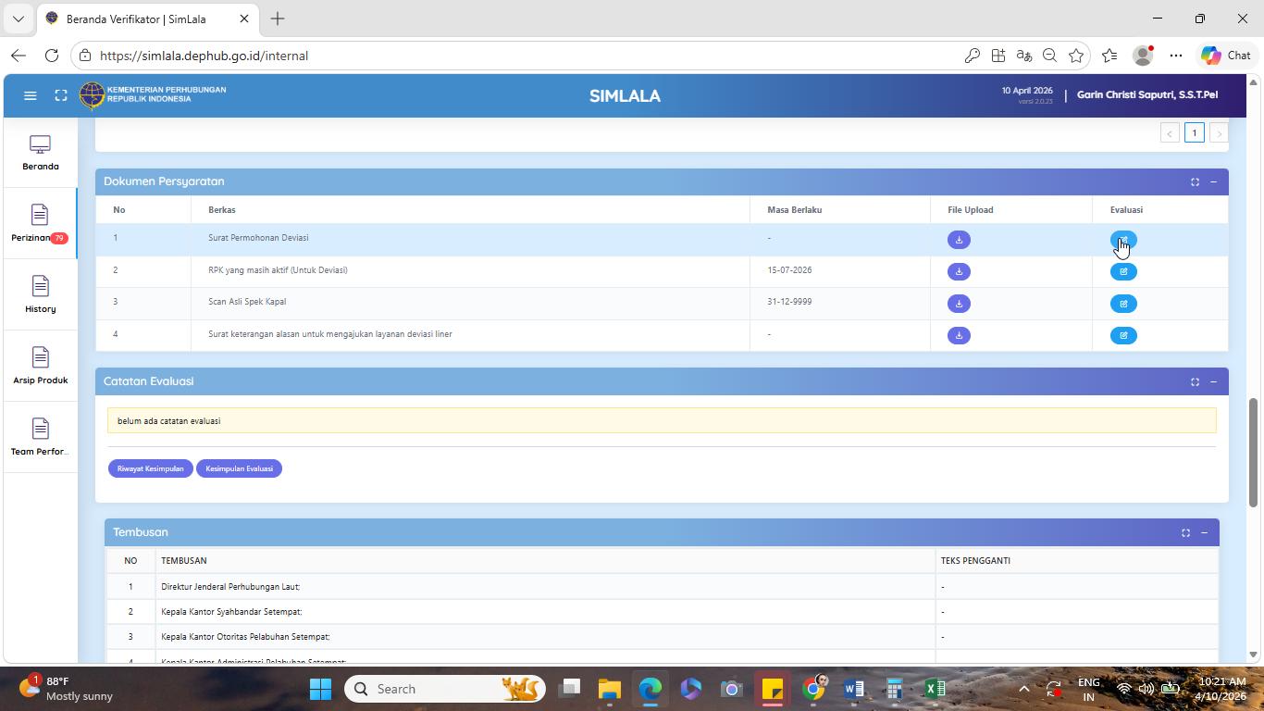Download the Surat Permohonan Deviasi file
The width and height of the screenshot is (1264, 711).
tap(959, 240)
